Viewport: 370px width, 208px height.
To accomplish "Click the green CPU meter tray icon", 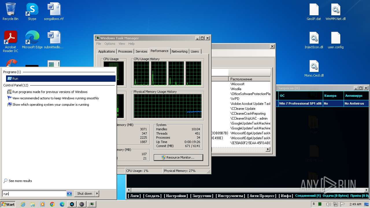I will pyautogui.click(x=320, y=204).
